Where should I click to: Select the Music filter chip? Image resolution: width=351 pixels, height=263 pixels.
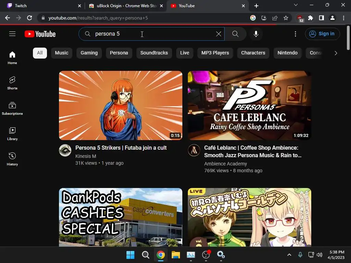coord(62,53)
